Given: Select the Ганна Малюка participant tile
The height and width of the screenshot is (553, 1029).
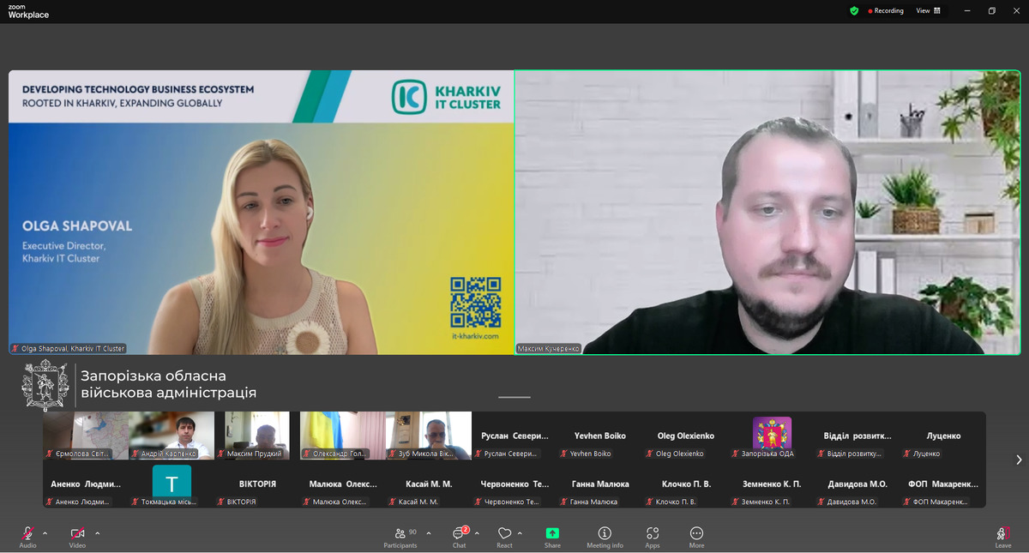Looking at the screenshot, I should (x=600, y=484).
